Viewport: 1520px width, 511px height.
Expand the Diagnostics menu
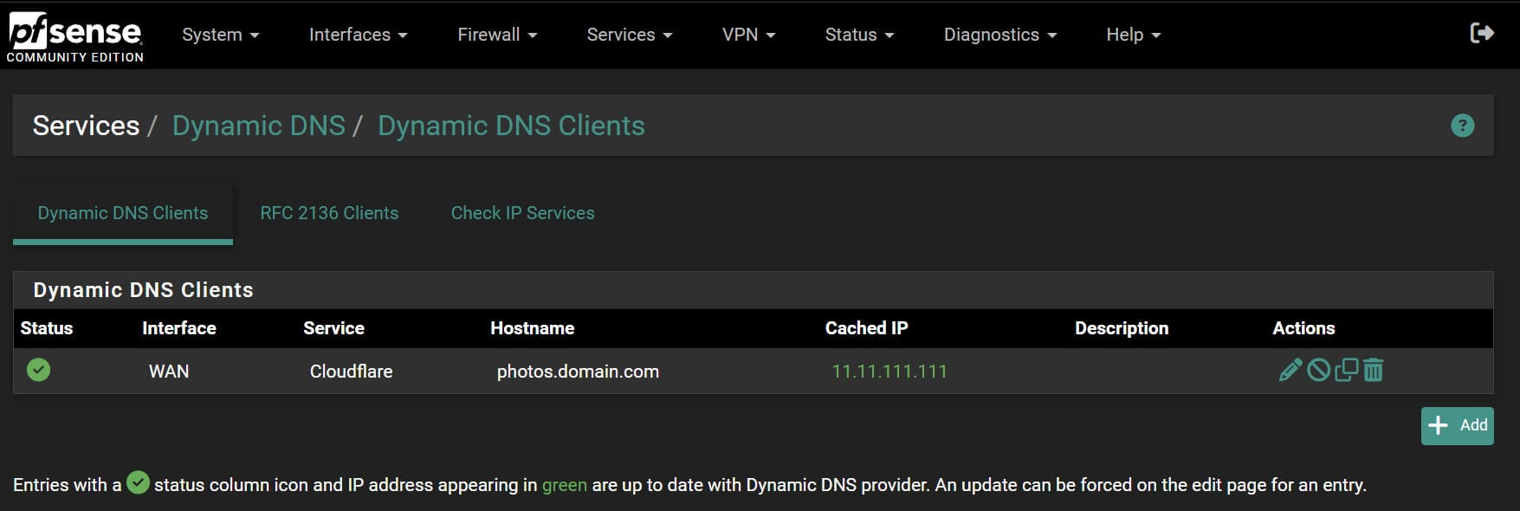click(1000, 35)
